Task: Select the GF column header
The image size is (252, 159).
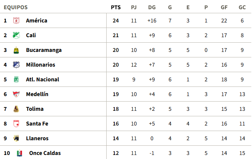Action: 224,7
